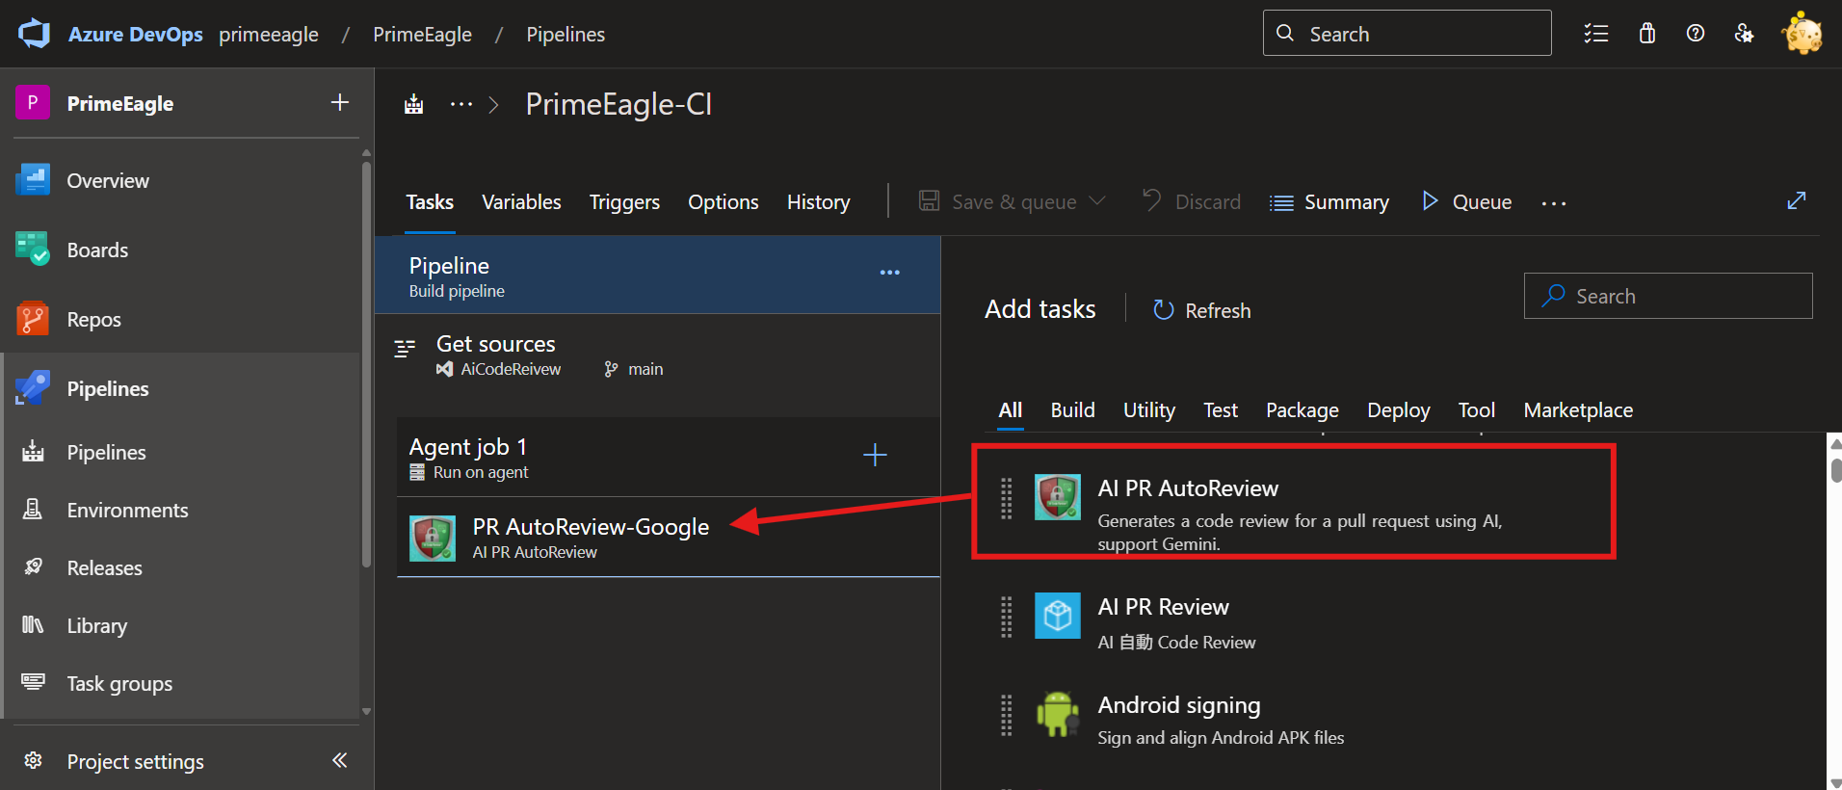Open the work items list icon in header
The image size is (1842, 790).
pos(1596,34)
